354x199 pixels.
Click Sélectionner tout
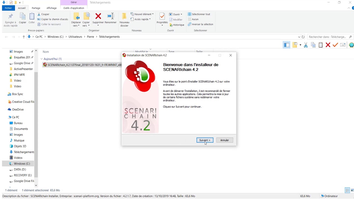[199, 14]
